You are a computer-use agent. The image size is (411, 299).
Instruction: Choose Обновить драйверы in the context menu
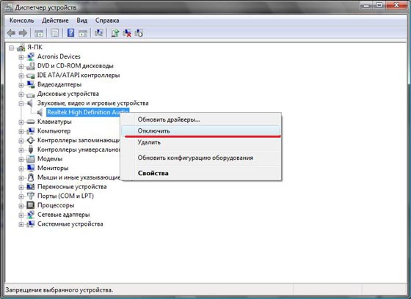(x=201, y=119)
